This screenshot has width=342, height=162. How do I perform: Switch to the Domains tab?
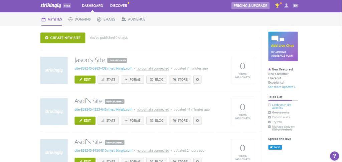[x=79, y=19]
